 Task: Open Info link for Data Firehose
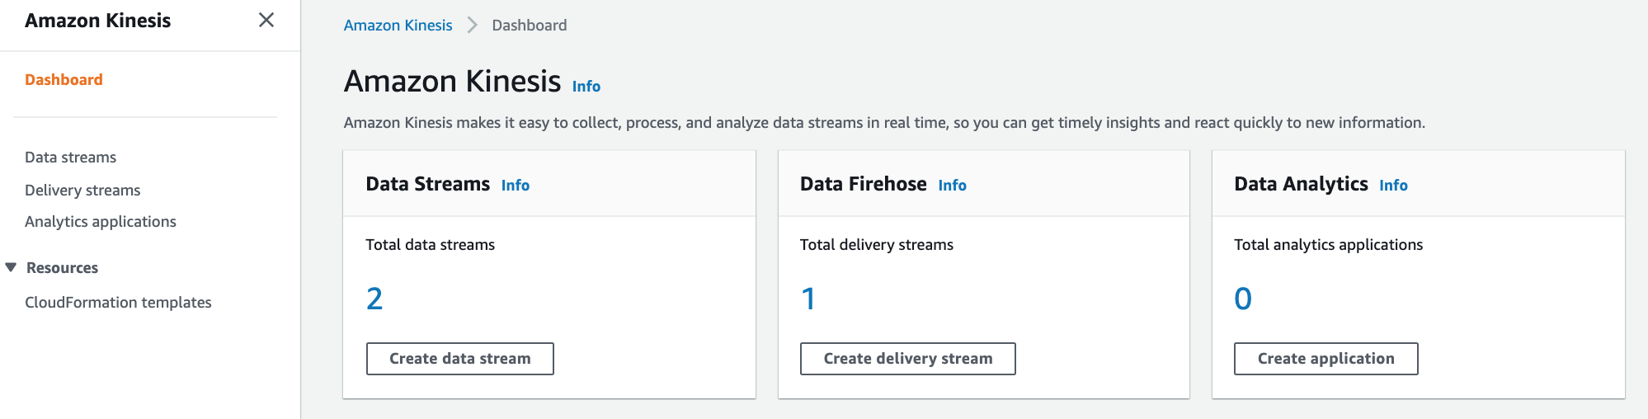tap(952, 186)
